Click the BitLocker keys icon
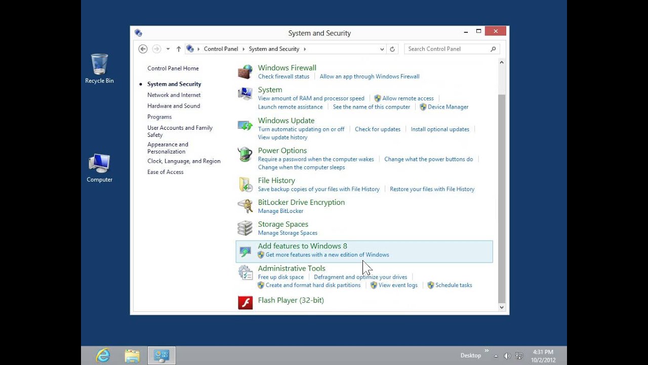Image resolution: width=648 pixels, height=365 pixels. tap(245, 206)
